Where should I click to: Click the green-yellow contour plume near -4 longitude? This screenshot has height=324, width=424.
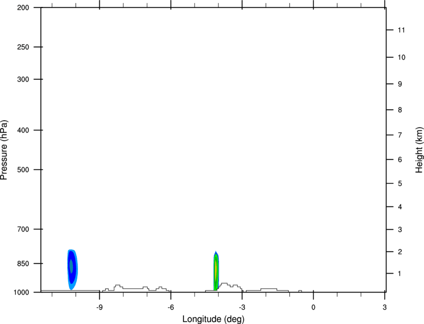pyautogui.click(x=216, y=271)
